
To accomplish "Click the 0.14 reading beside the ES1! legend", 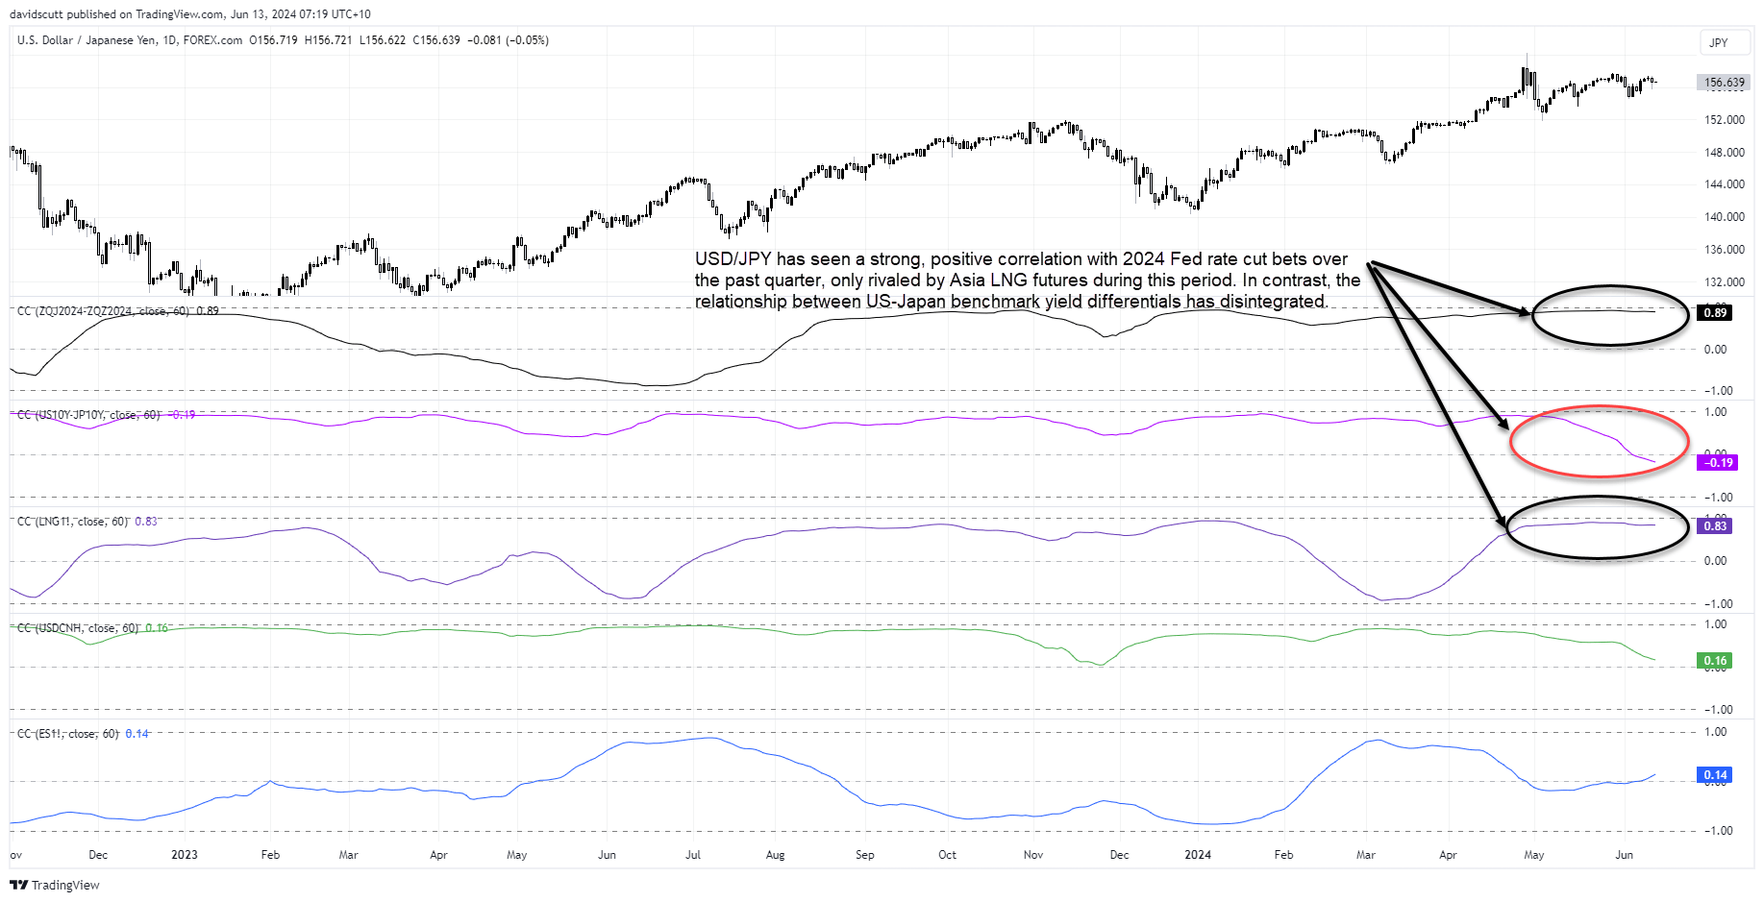I will click(x=137, y=734).
